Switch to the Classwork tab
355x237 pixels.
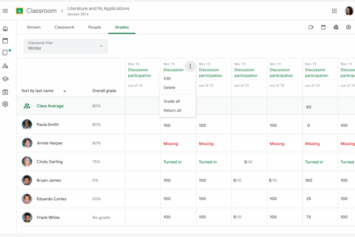64,27
